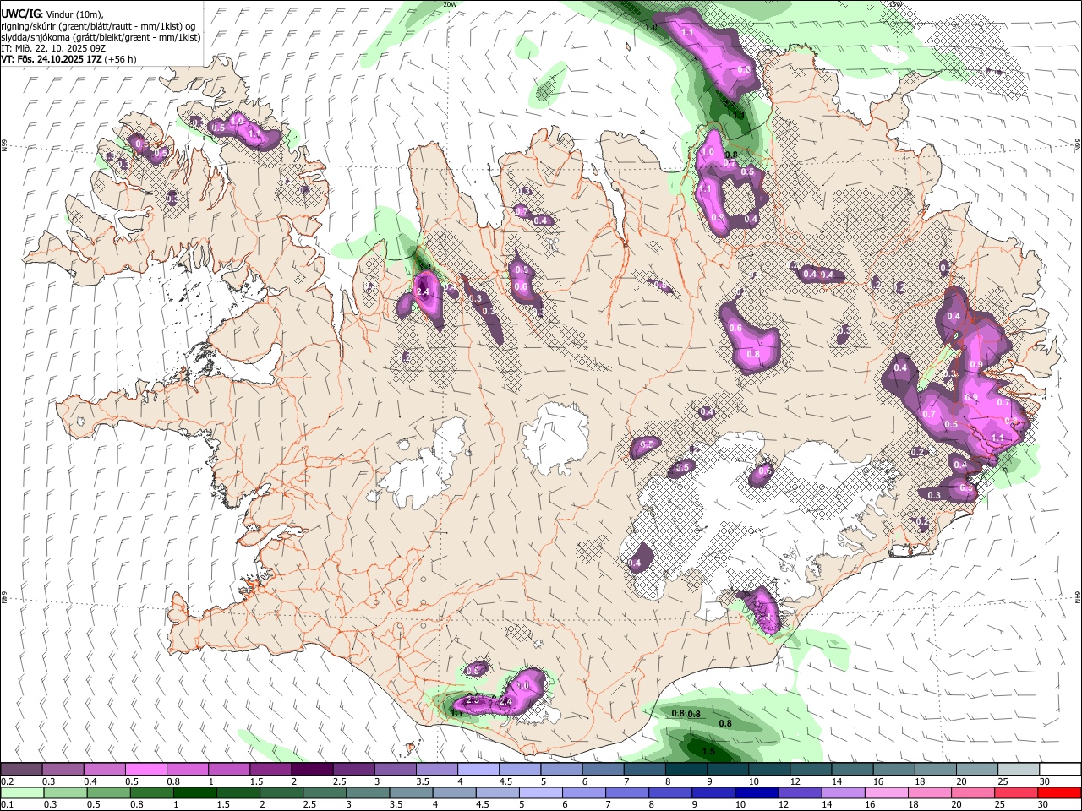This screenshot has width=1082, height=811.
Task: Select the 'IT: Mið. 22. 10. 2025 09Z' line
Action: [52, 48]
